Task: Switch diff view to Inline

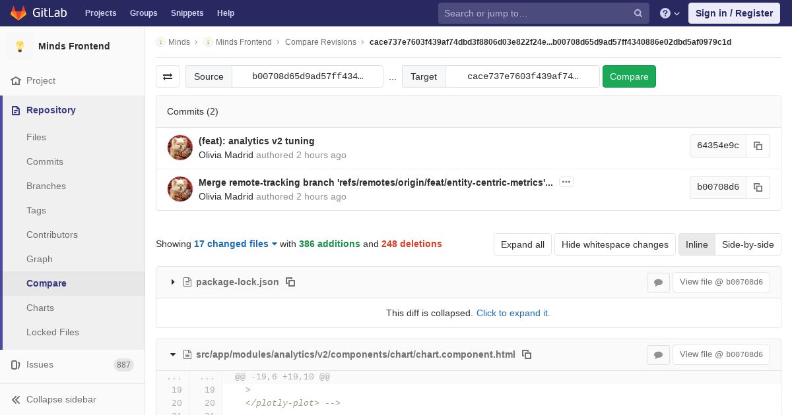Action: (x=696, y=244)
